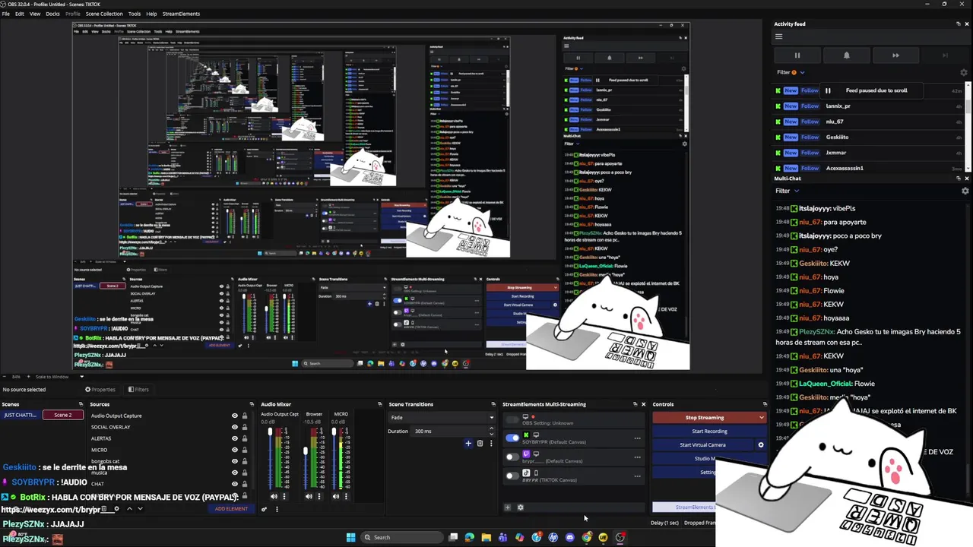Open Browser mixer options menu
Screen dimensions: 973x547
click(319, 497)
